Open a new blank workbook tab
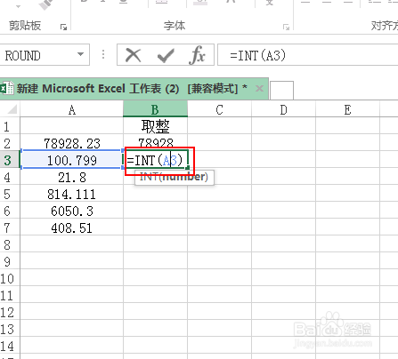The image size is (398, 359). click(x=281, y=90)
